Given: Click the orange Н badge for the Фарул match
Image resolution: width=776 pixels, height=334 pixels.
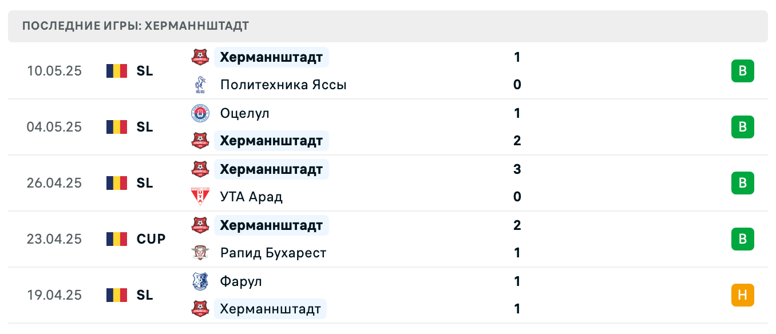Looking at the screenshot, I should click(x=743, y=295).
